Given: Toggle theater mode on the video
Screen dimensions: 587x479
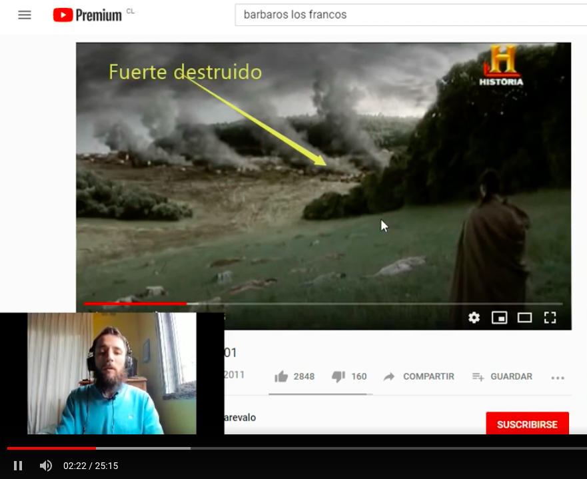Looking at the screenshot, I should (x=524, y=318).
